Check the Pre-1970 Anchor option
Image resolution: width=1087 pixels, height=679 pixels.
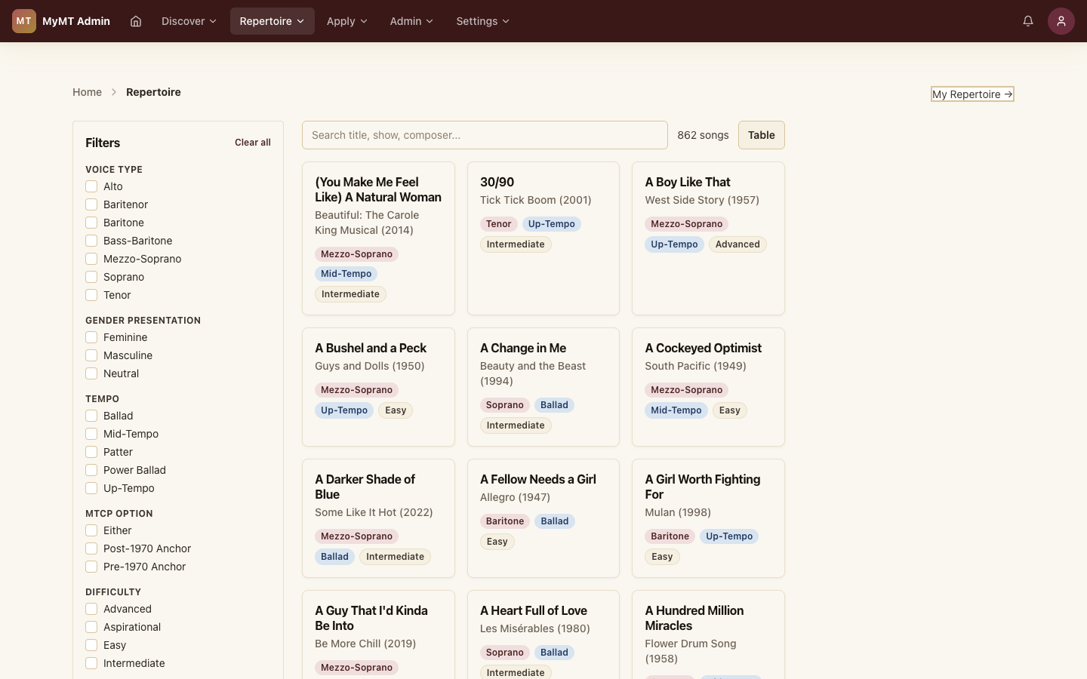(91, 567)
